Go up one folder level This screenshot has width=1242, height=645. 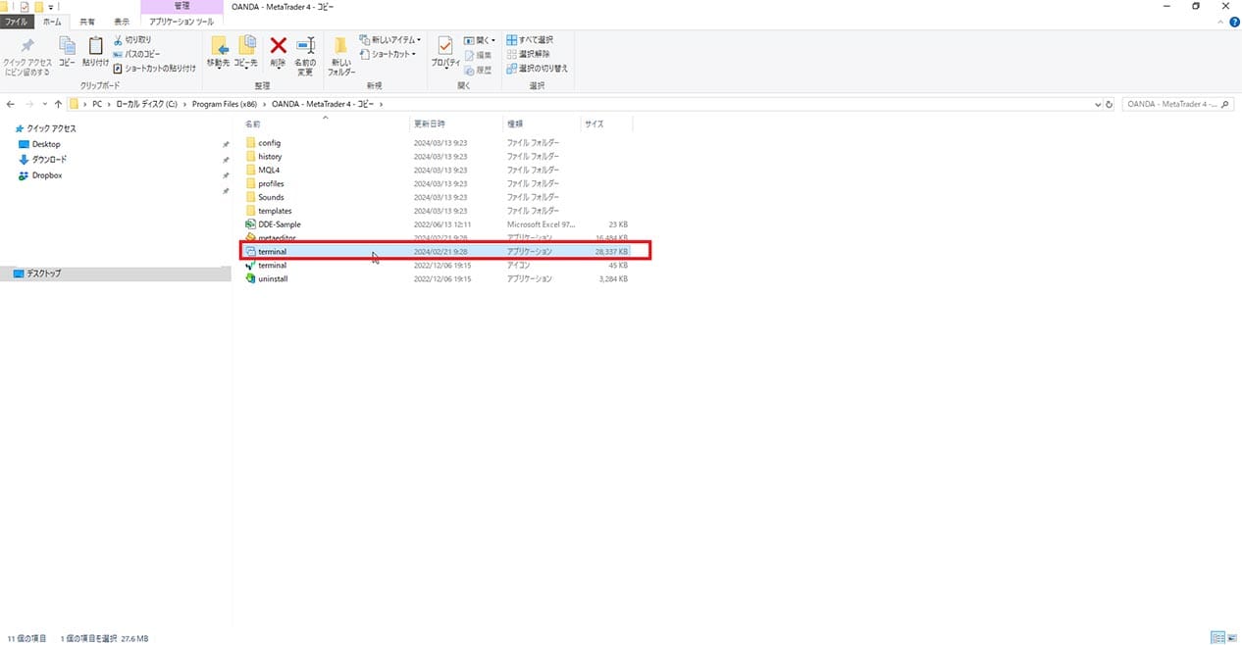pos(58,104)
